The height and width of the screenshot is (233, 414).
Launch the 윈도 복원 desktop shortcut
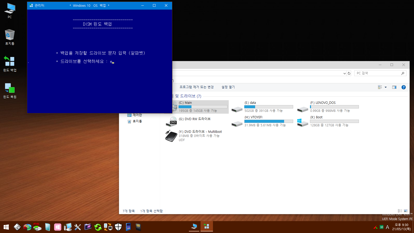coord(10,91)
